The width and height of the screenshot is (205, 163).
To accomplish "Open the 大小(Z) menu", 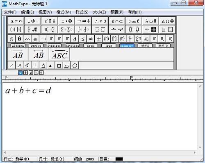I will coord(99,12).
